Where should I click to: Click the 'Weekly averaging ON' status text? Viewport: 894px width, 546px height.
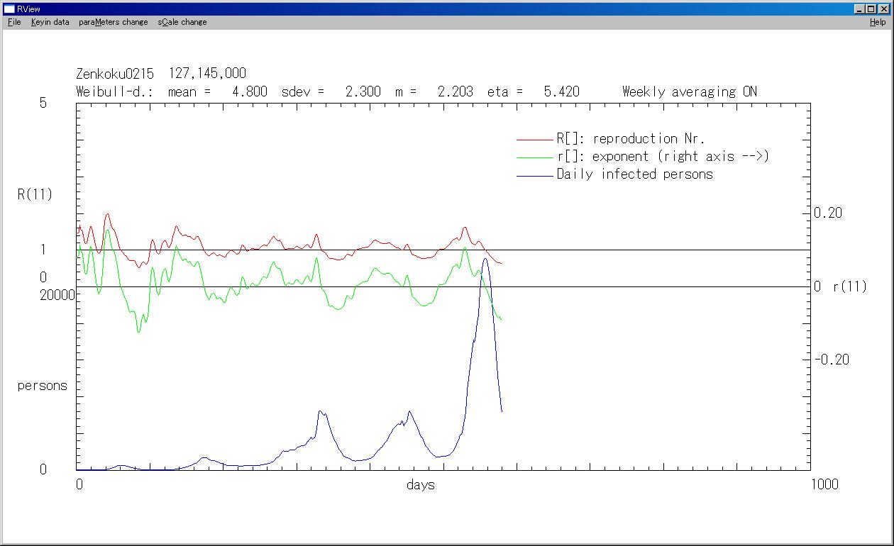[689, 91]
